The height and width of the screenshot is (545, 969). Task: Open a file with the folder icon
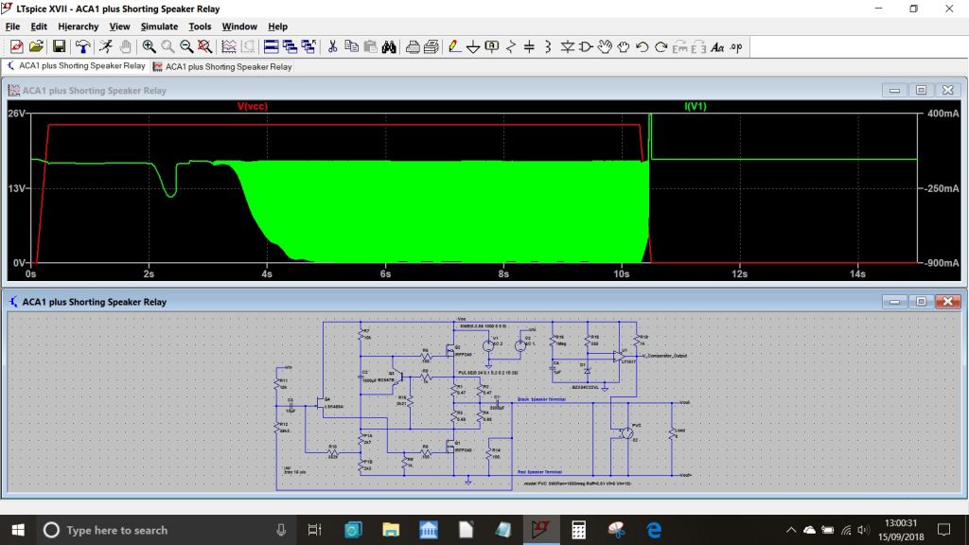tap(37, 47)
